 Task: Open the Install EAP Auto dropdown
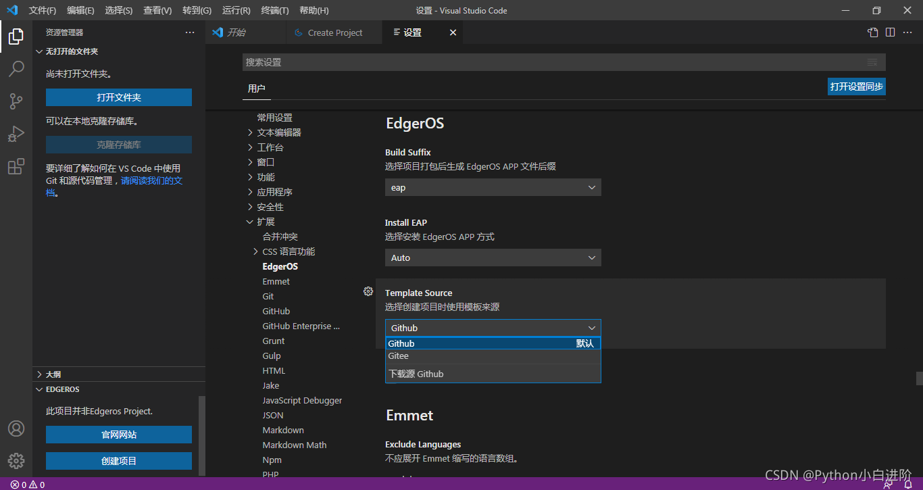[493, 258]
